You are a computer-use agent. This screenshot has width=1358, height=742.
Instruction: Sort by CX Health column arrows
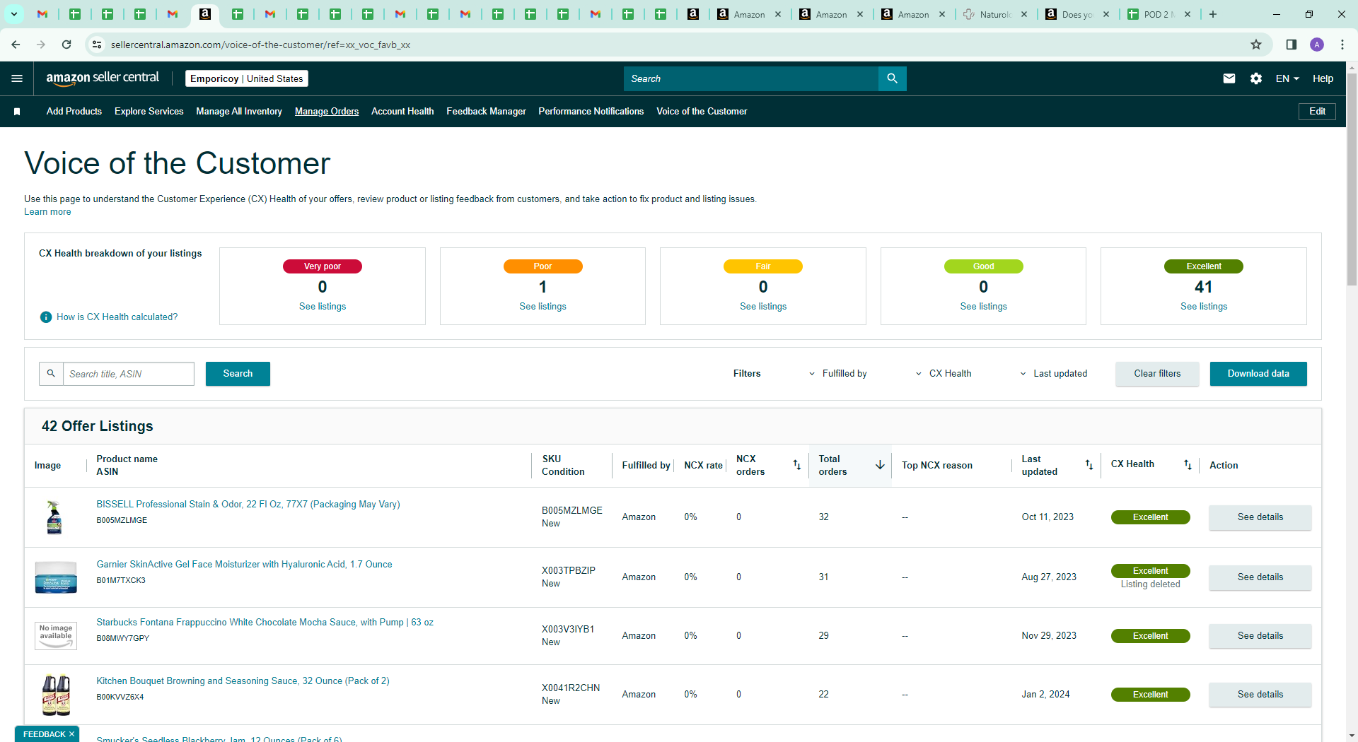click(1188, 465)
